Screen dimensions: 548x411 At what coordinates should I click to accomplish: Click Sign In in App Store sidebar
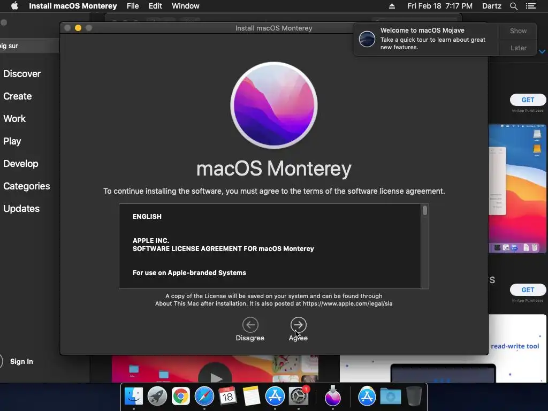pos(21,361)
